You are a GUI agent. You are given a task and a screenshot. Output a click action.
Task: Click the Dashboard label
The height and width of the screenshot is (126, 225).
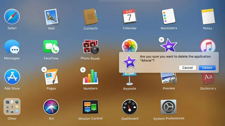click(130, 119)
